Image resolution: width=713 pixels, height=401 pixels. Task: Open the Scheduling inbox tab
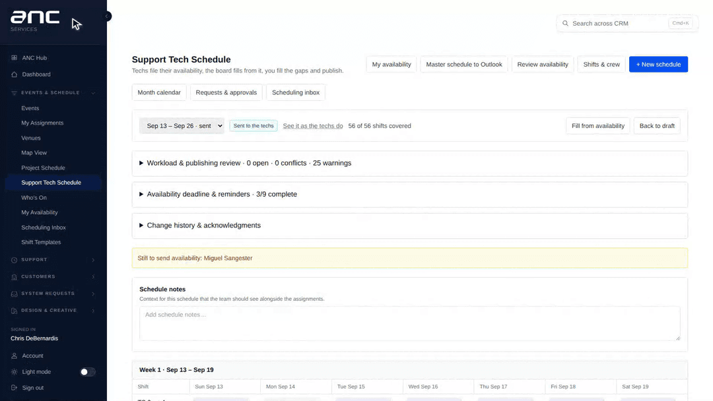(x=296, y=92)
